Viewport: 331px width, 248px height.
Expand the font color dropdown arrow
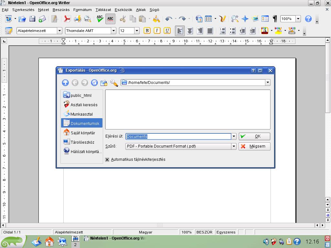(x=272, y=31)
